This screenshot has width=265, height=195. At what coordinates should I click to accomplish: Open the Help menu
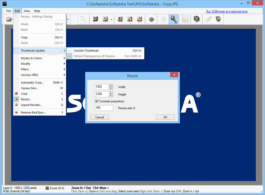tap(37, 11)
